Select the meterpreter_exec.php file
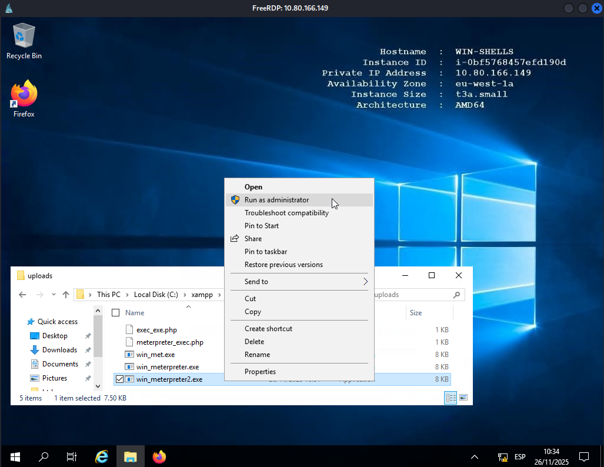 (170, 342)
